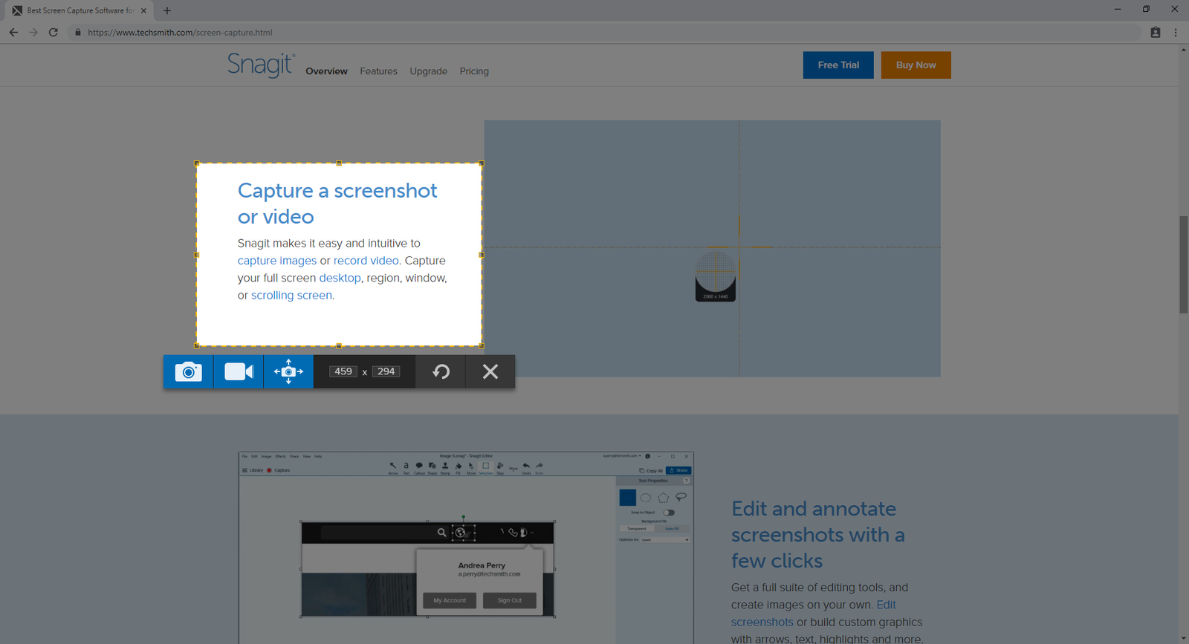Click the video record capture button
Screen dimensions: 1189x644
pos(239,371)
